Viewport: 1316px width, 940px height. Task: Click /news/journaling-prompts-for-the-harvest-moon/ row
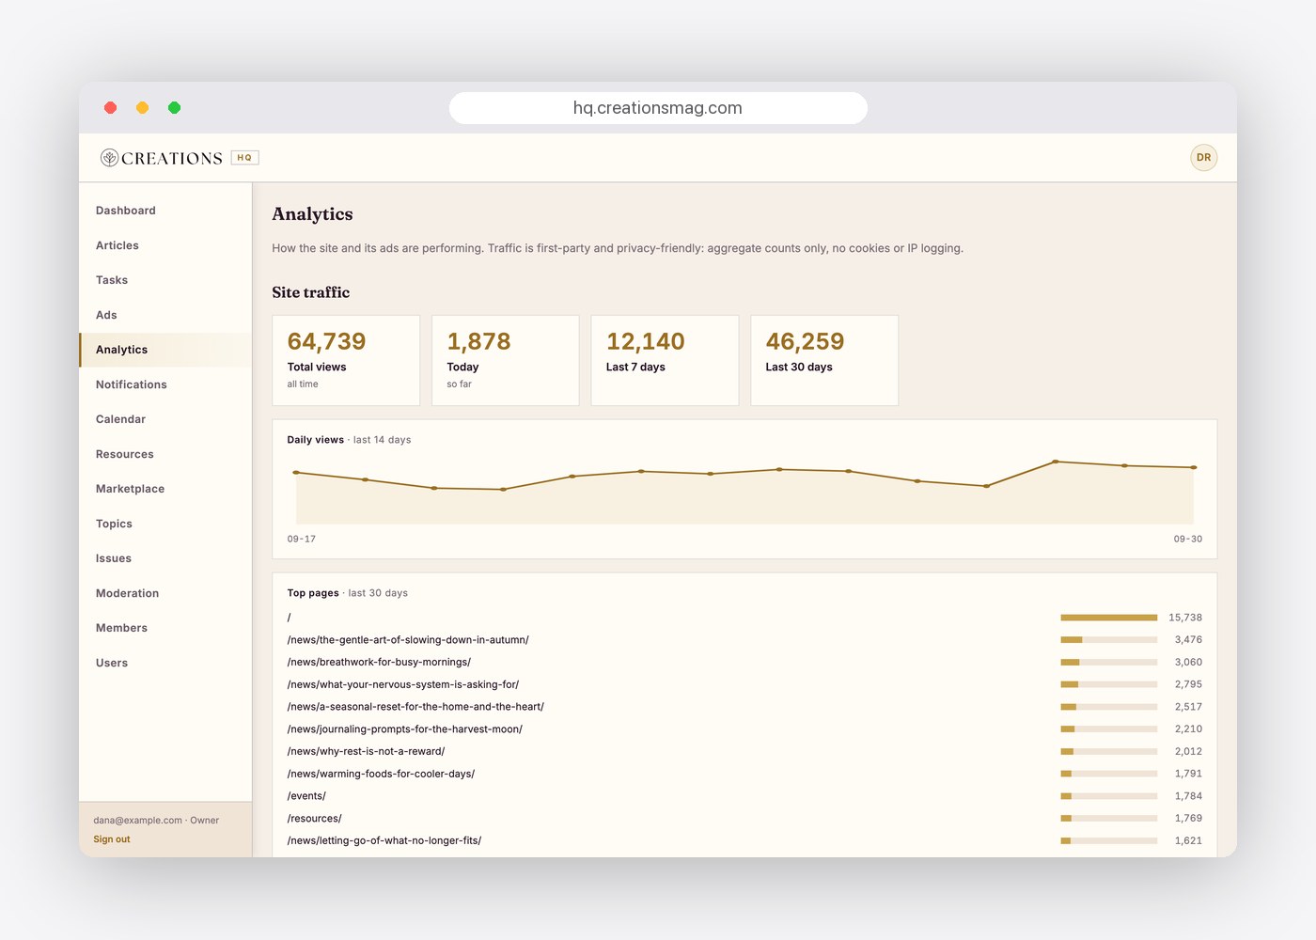point(744,729)
